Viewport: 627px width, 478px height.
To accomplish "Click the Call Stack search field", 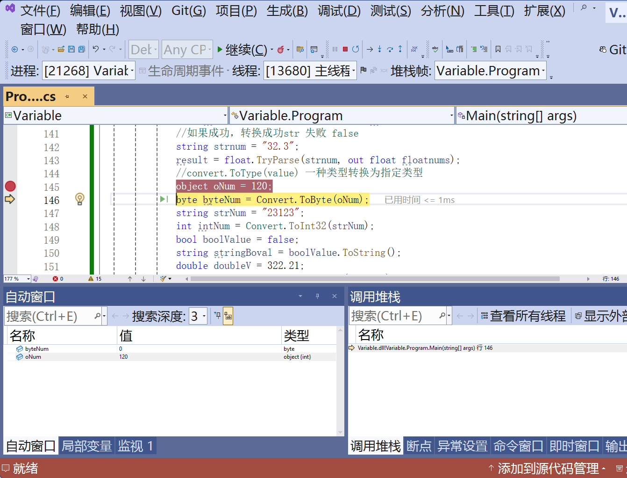I will pos(394,316).
